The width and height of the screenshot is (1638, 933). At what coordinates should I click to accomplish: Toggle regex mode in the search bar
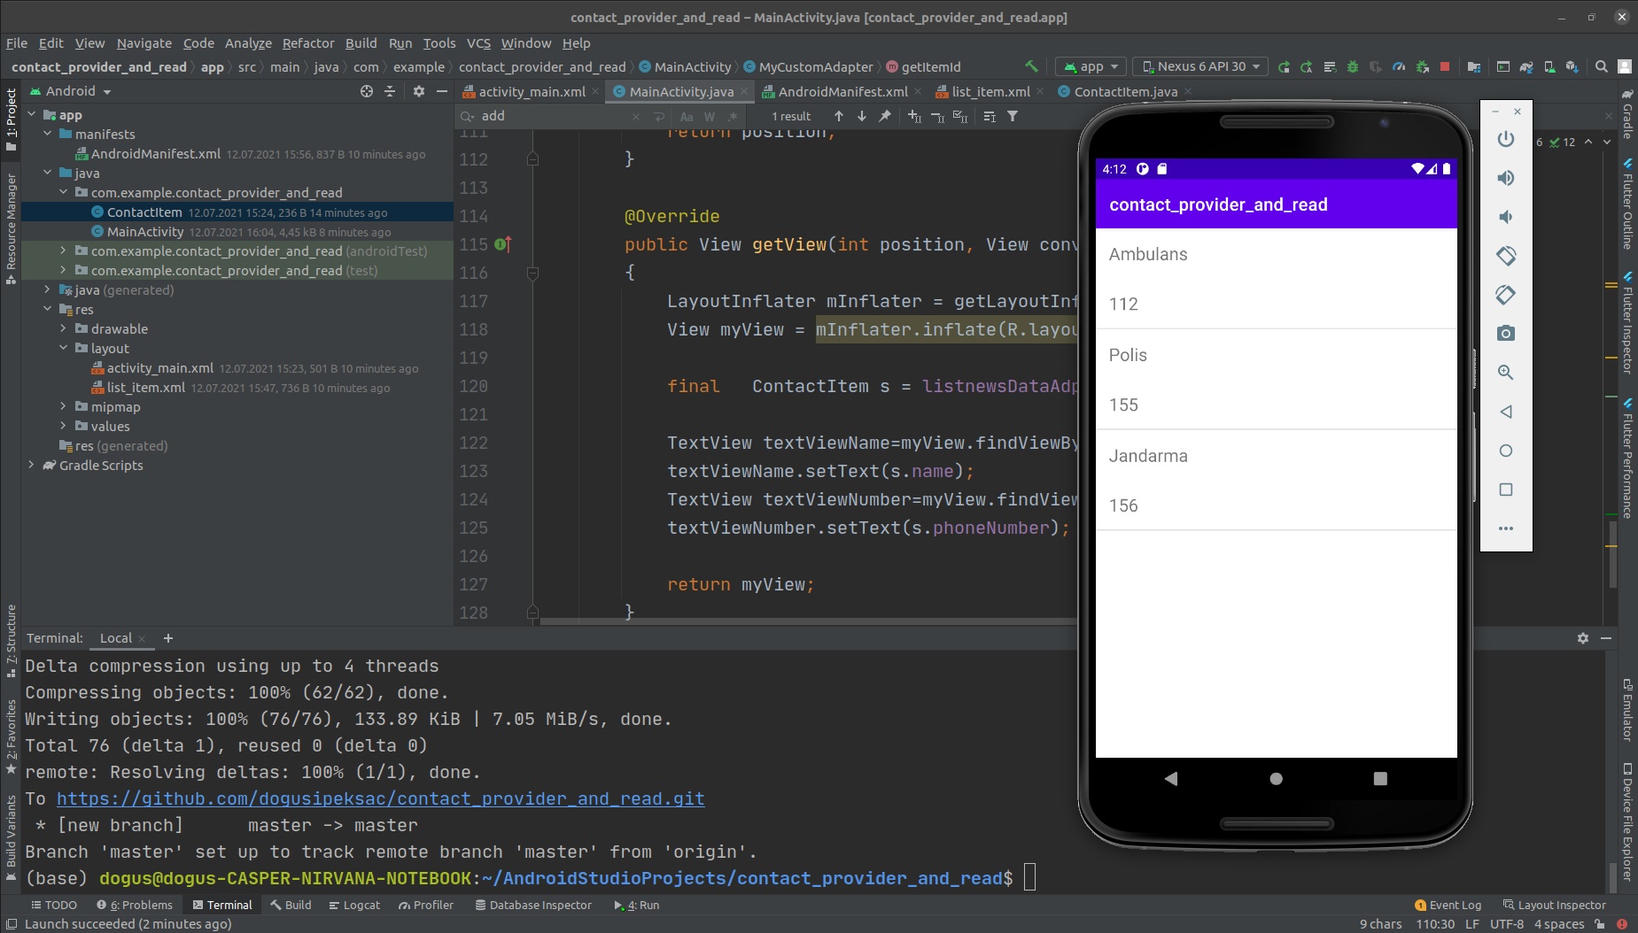[733, 116]
